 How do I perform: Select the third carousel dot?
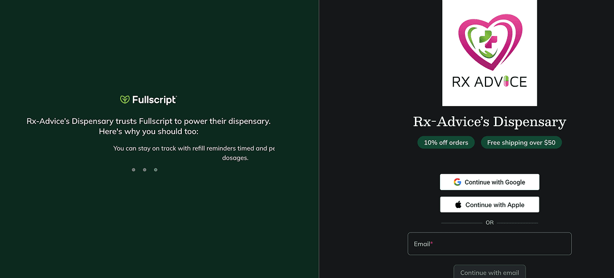(156, 170)
